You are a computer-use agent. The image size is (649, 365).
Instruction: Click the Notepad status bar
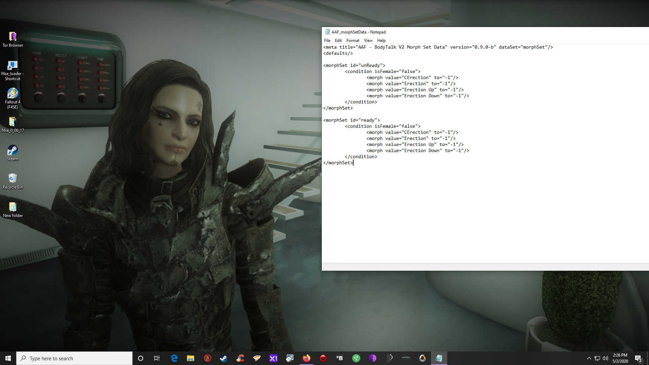485,267
